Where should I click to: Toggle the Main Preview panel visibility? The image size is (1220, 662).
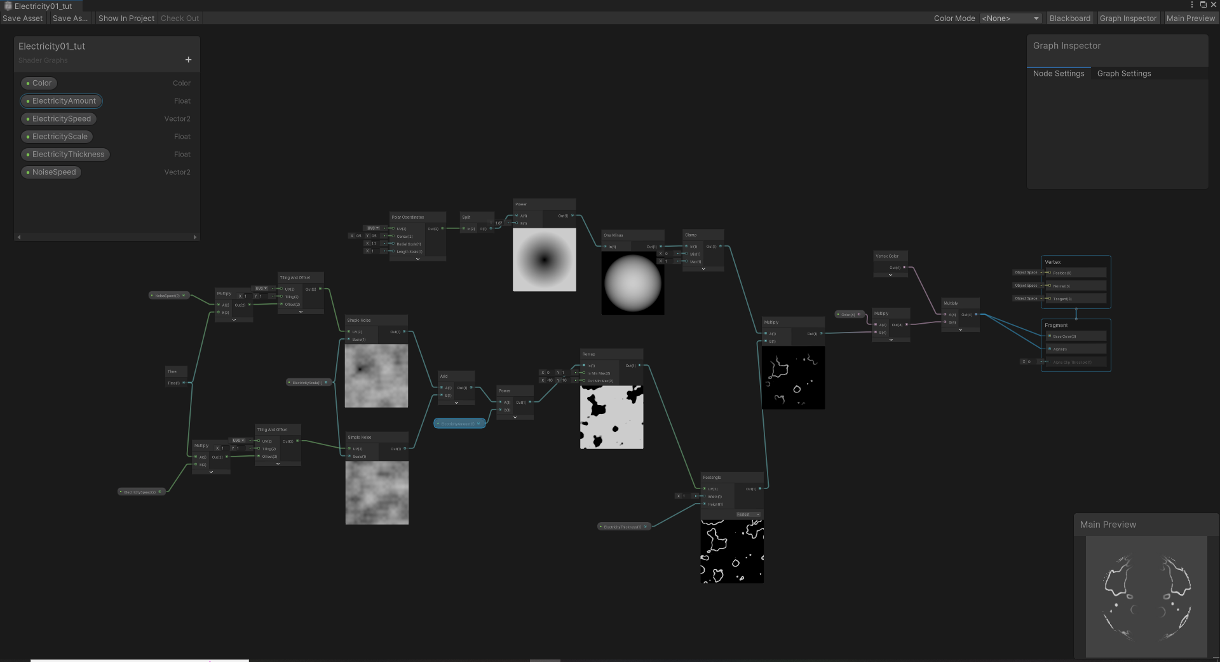click(x=1190, y=18)
